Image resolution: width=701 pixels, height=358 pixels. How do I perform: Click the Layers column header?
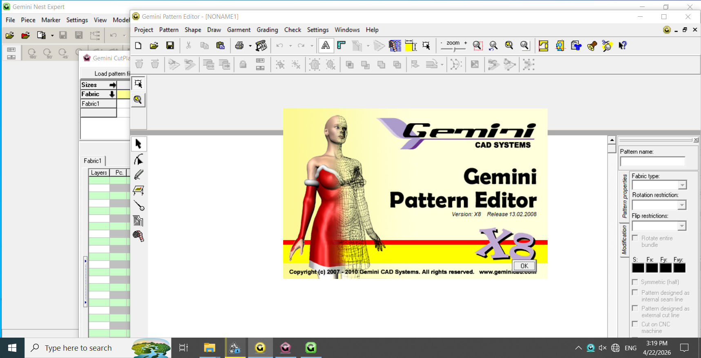click(99, 172)
